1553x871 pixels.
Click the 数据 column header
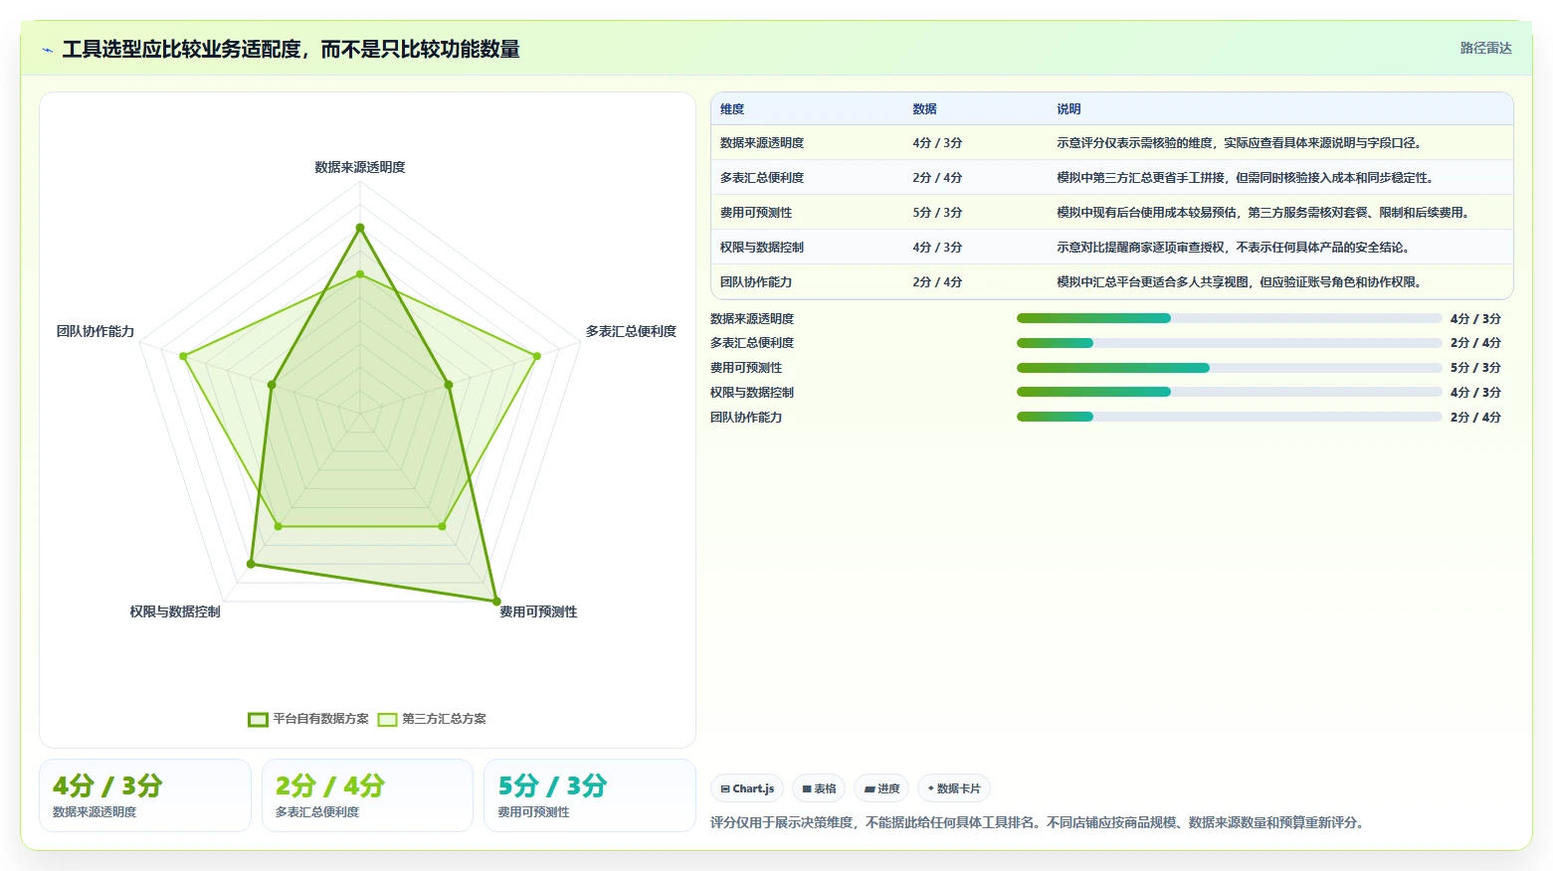(x=925, y=109)
